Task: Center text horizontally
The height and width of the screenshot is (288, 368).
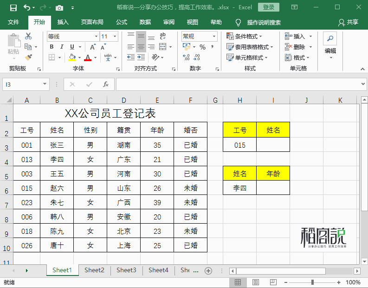Action: [141, 47]
